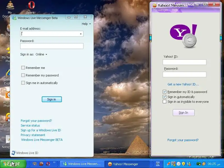Open Service status link
224x168 pixels.
coord(30,125)
